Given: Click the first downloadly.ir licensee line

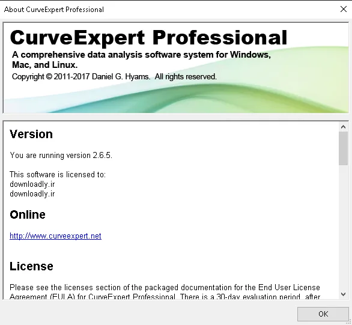Looking at the screenshot, I should pyautogui.click(x=32, y=184).
